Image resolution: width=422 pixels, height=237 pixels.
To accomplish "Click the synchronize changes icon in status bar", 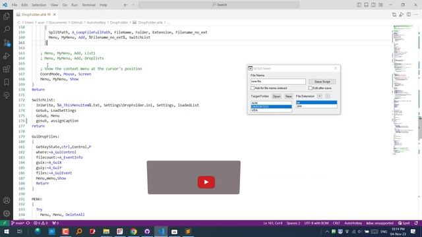I will pos(28,223).
